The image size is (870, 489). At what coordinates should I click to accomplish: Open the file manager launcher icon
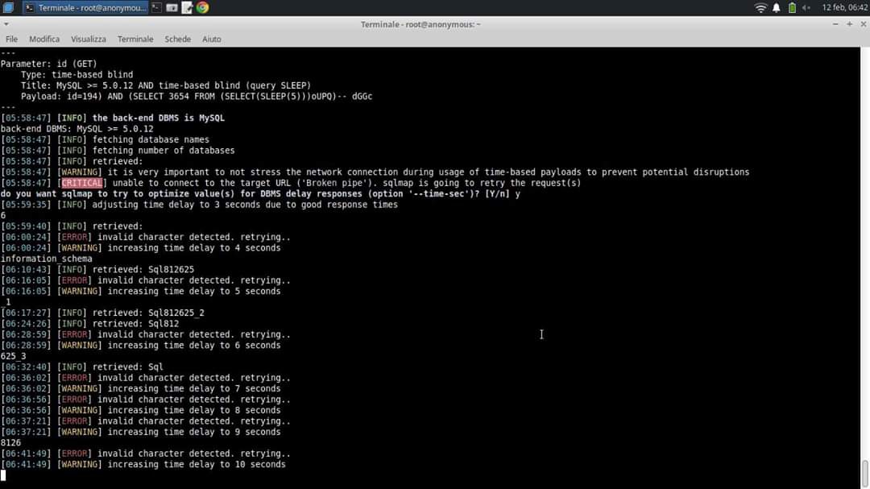click(172, 8)
